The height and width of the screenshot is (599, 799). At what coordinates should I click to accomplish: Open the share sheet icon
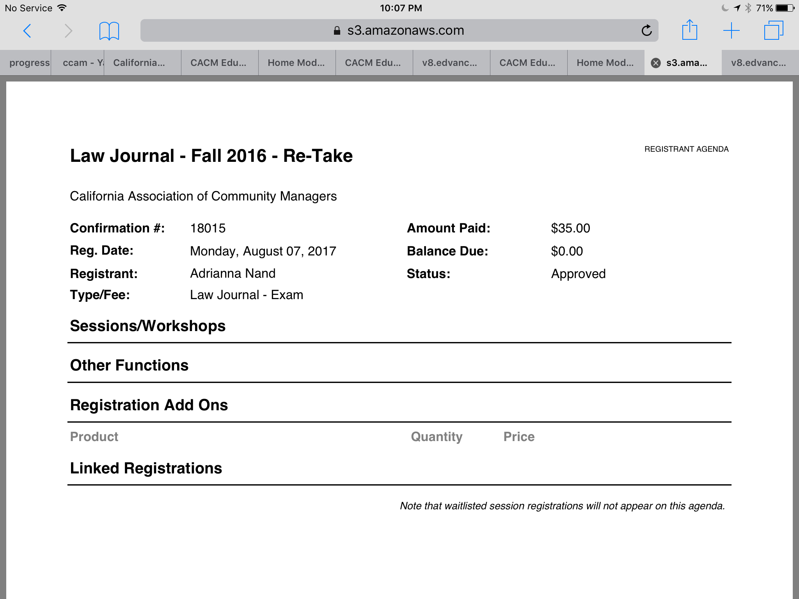coord(689,30)
